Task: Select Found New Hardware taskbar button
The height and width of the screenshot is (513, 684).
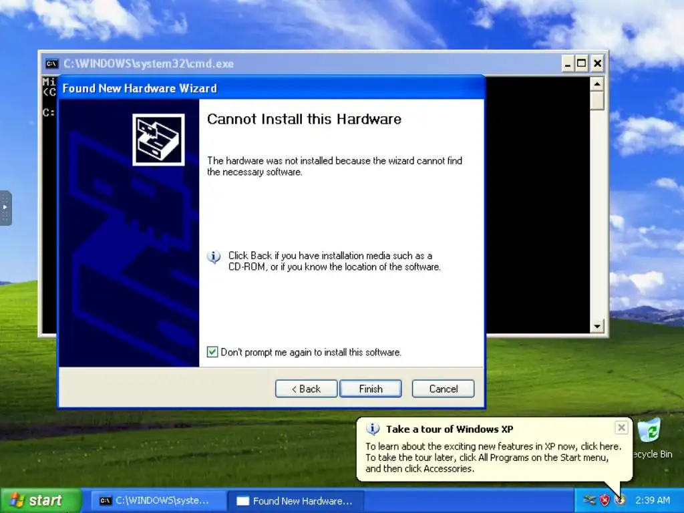Action: [297, 500]
